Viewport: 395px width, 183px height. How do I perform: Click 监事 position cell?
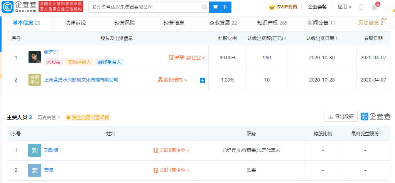(x=251, y=170)
